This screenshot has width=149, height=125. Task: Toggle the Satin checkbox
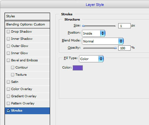pyautogui.click(x=8, y=82)
